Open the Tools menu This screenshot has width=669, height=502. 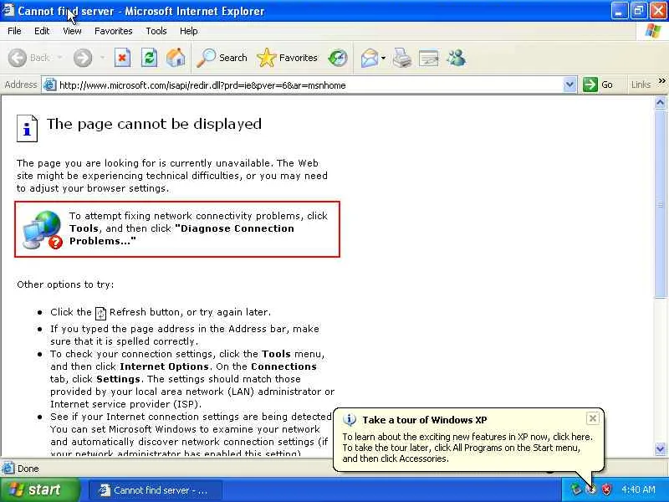pyautogui.click(x=156, y=31)
